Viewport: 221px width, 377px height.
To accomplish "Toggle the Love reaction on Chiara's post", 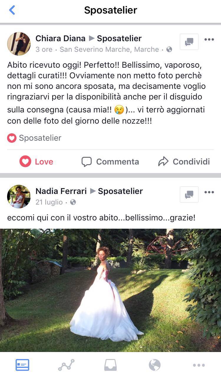I will click(x=36, y=162).
